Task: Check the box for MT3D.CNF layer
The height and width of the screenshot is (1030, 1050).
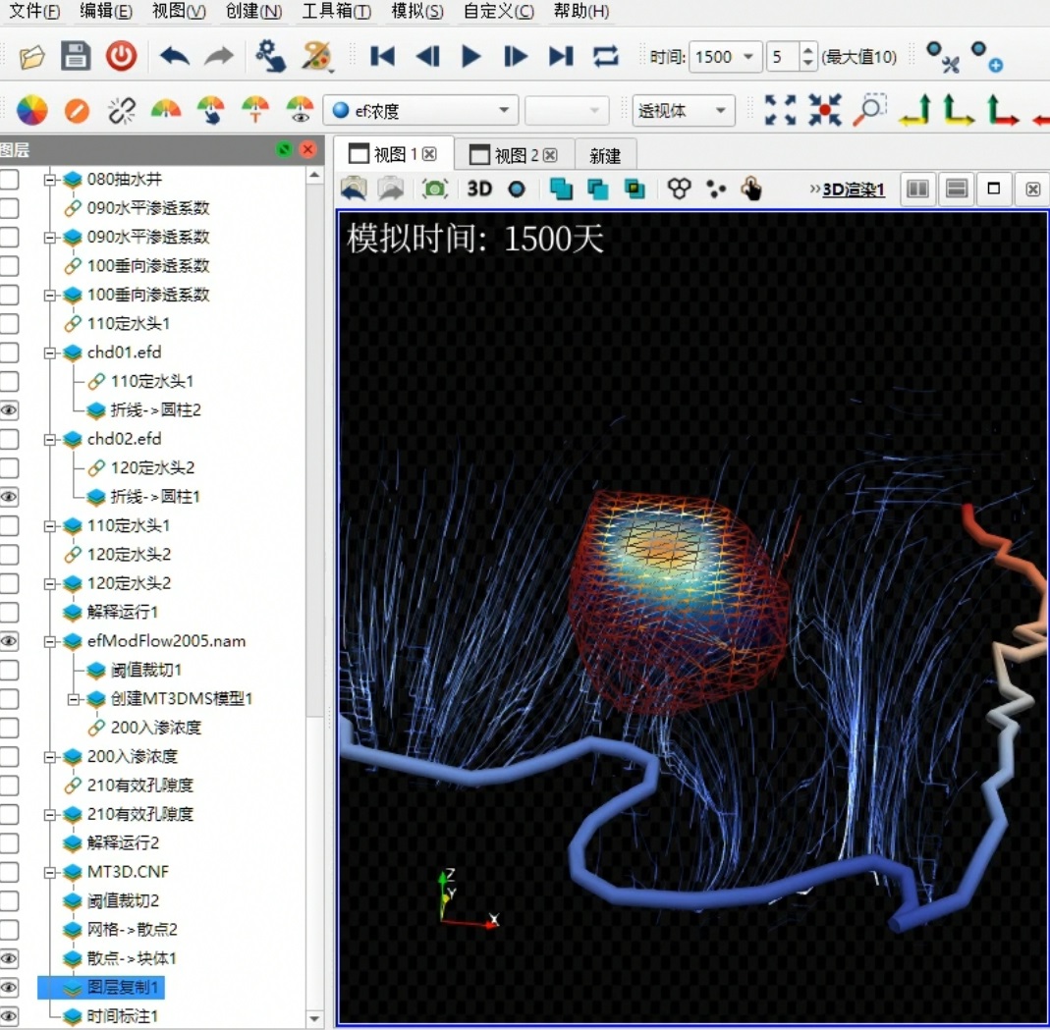Action: pyautogui.click(x=9, y=872)
